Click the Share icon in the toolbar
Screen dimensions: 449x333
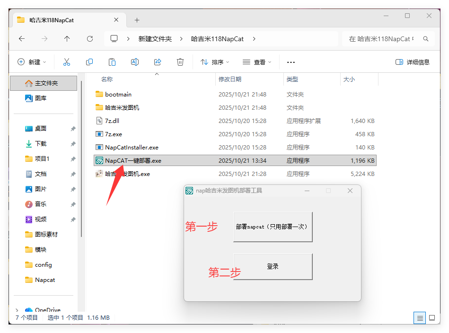click(x=158, y=62)
